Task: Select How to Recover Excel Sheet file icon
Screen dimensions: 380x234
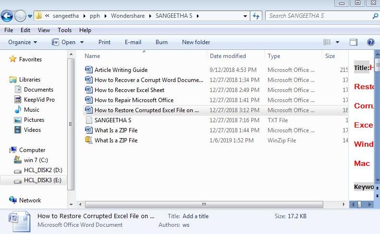Action: [89, 90]
